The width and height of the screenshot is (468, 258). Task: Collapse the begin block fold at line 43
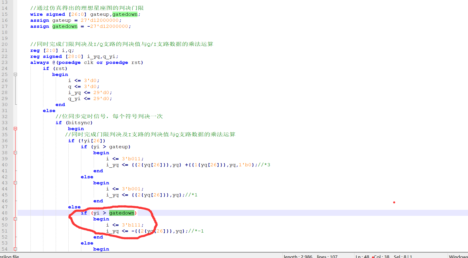tap(16, 183)
